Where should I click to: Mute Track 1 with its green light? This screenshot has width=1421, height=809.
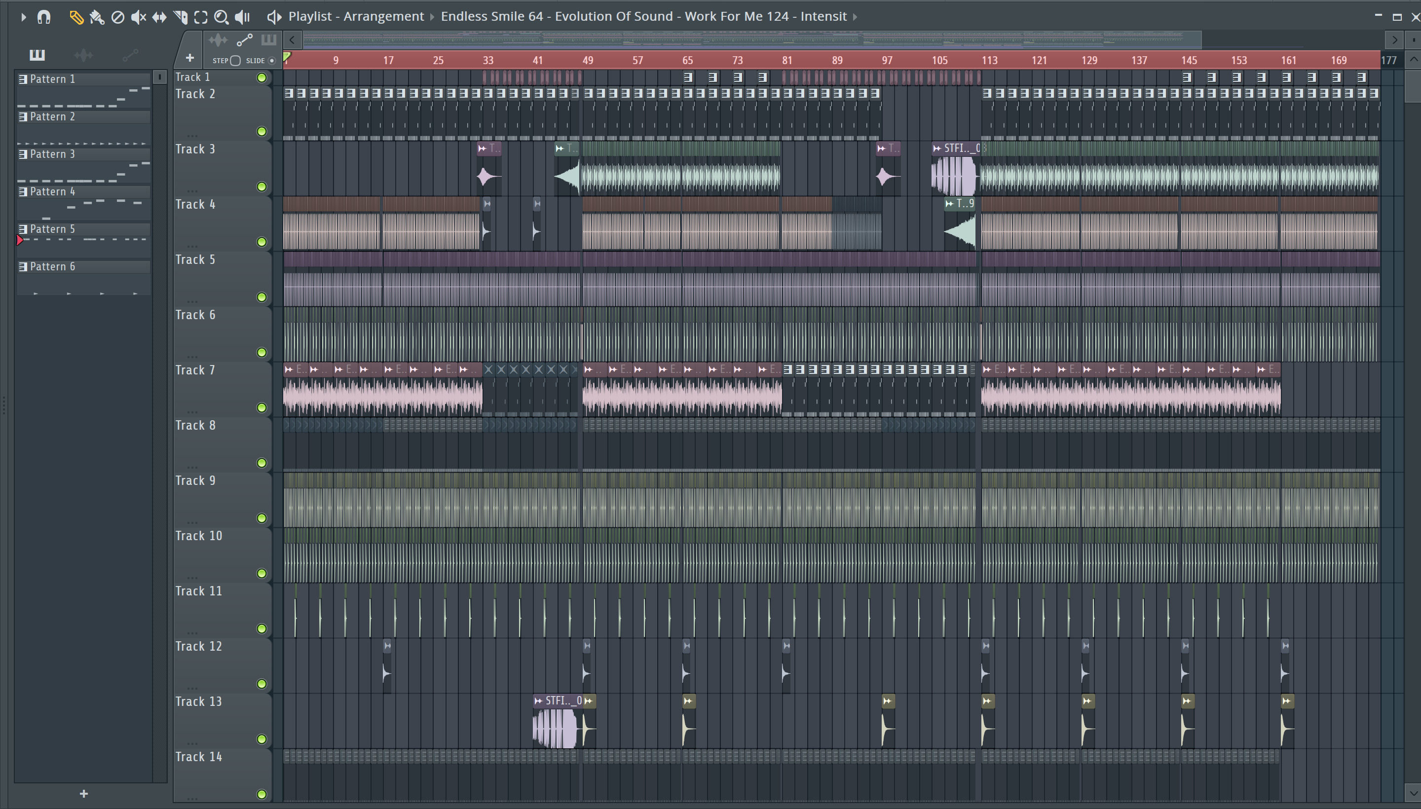[261, 78]
